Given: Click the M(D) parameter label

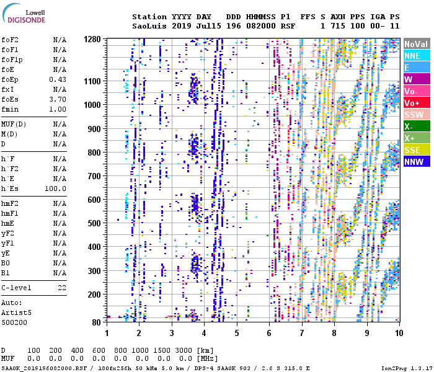Looking at the screenshot, I should pyautogui.click(x=10, y=134).
